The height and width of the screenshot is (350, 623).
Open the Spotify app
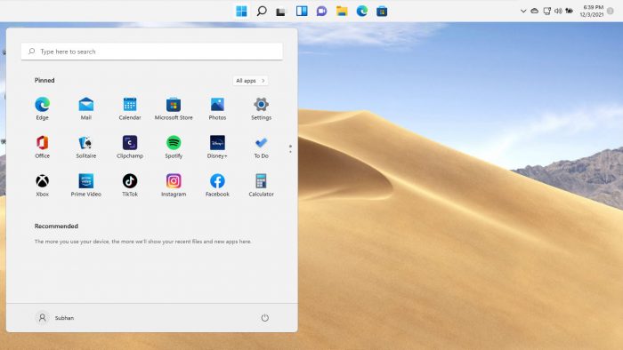click(174, 147)
